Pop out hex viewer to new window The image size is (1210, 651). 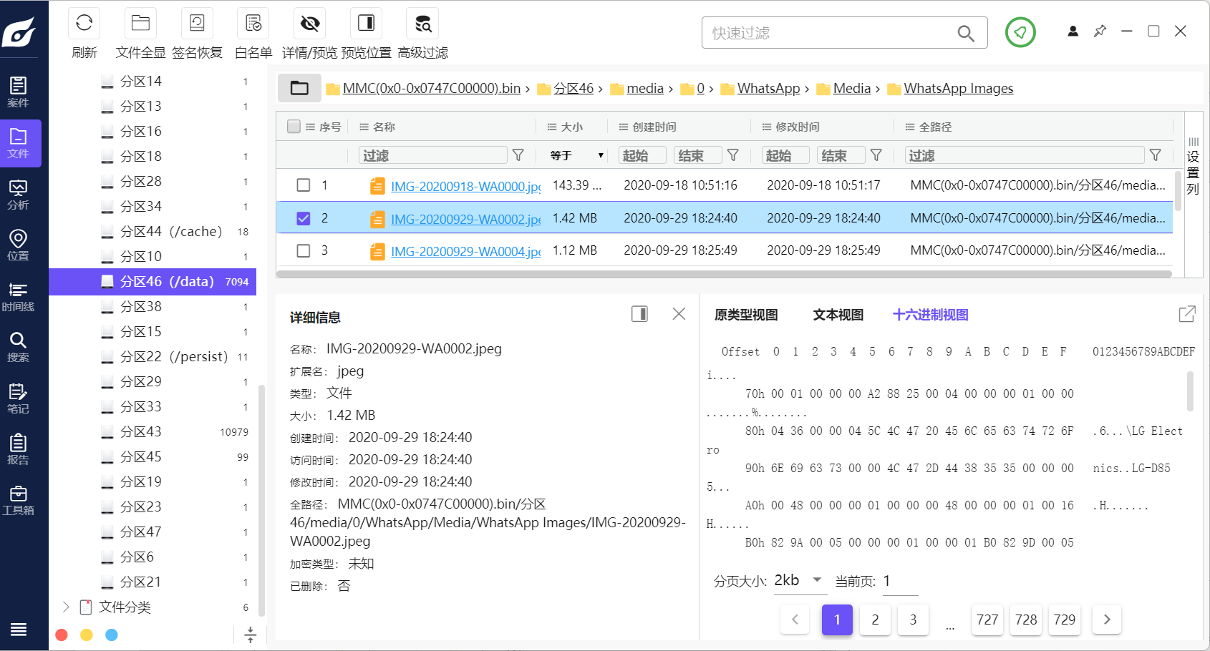tap(1186, 314)
